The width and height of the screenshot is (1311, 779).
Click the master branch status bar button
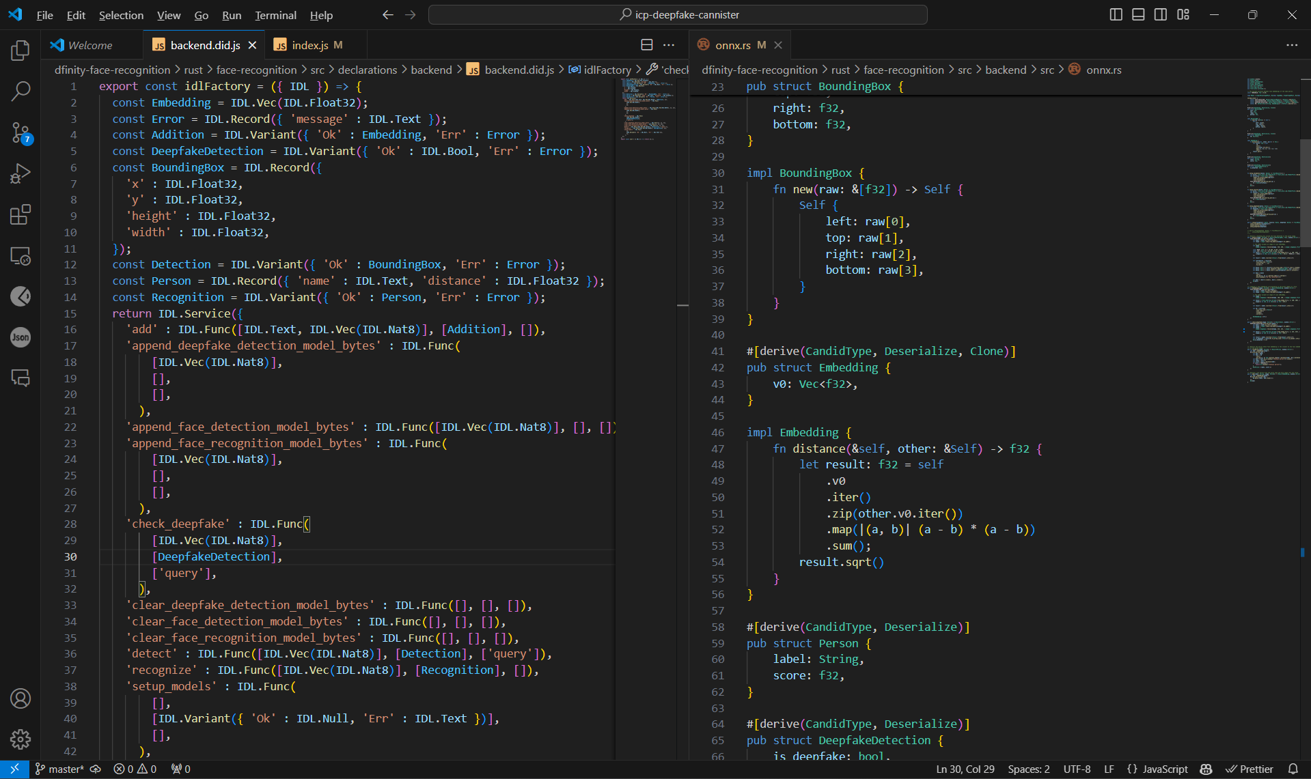(x=60, y=769)
